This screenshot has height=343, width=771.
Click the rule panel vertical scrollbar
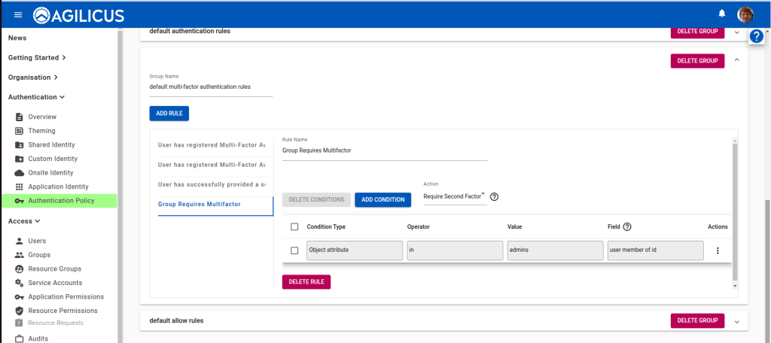click(735, 211)
